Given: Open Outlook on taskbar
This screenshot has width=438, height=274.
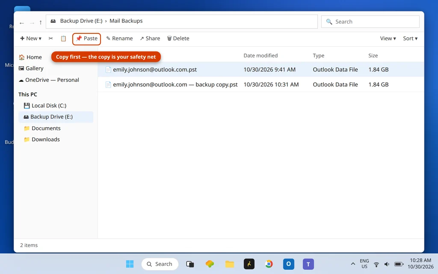Looking at the screenshot, I should (289, 264).
